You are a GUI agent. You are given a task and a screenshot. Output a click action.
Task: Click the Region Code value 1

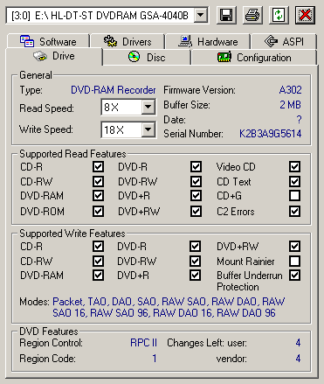(x=155, y=358)
